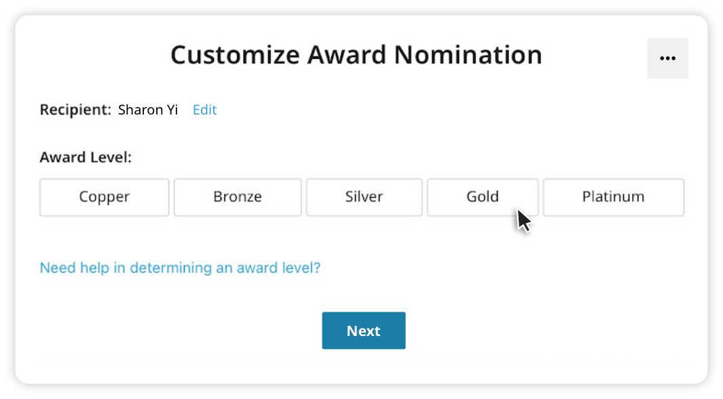Open the award level help link
Viewport: 723px width, 399px height.
pyautogui.click(x=180, y=268)
